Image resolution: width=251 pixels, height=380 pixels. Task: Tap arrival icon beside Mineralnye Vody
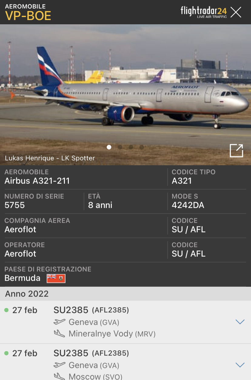(59, 334)
